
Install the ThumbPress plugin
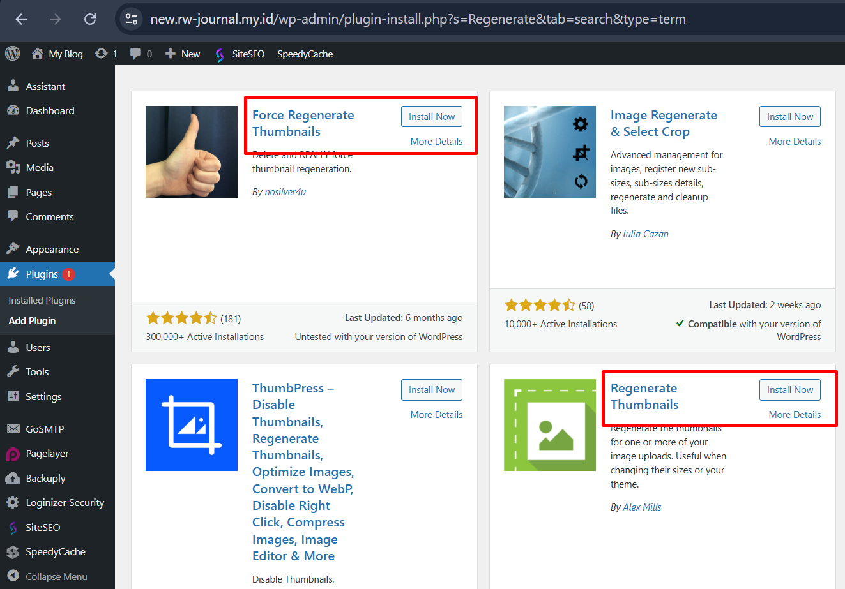(432, 390)
